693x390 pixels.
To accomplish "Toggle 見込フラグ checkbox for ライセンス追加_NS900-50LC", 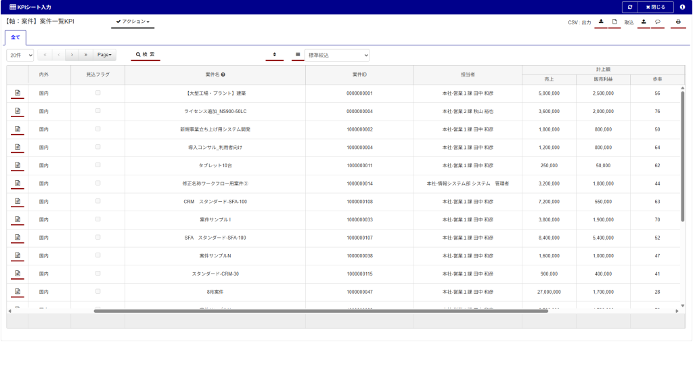I will coord(97,111).
